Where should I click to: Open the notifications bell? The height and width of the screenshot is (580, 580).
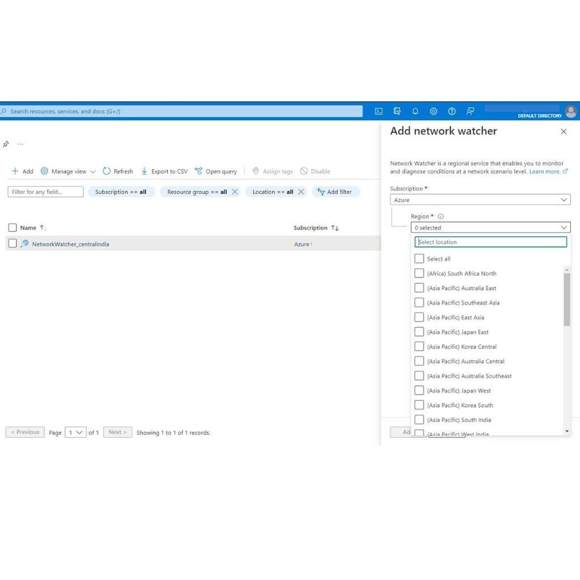tap(415, 111)
